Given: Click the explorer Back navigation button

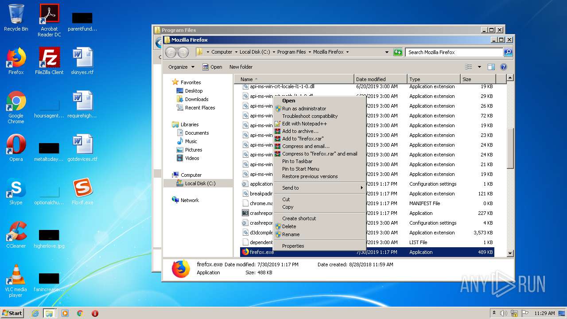Looking at the screenshot, I should 171,52.
